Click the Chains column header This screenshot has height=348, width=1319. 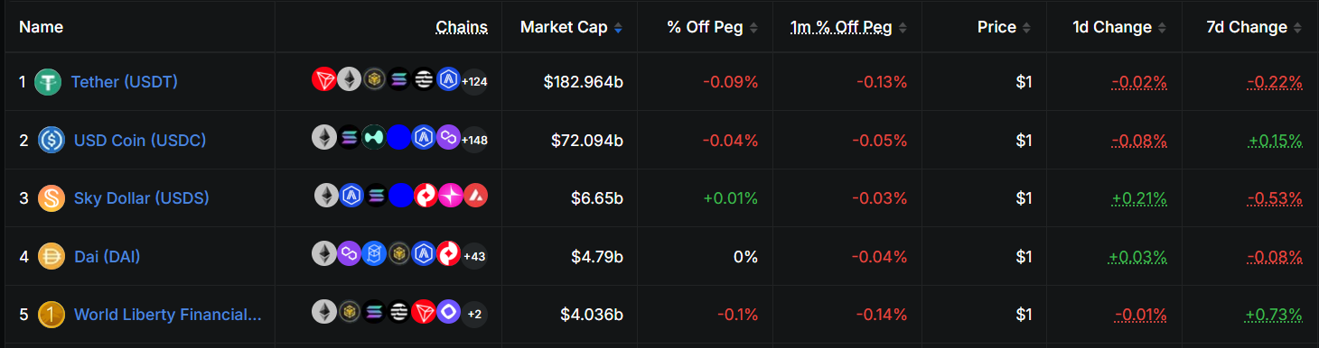click(x=462, y=27)
